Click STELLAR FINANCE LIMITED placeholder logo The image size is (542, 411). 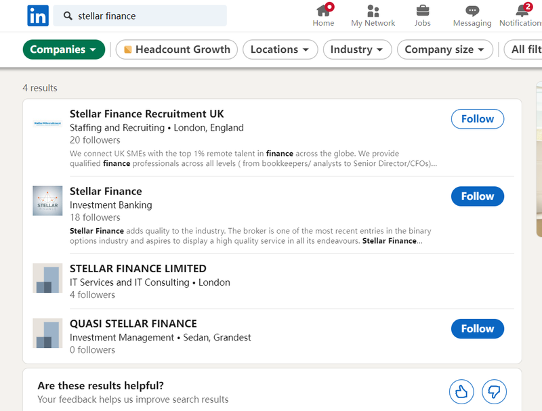tap(47, 278)
